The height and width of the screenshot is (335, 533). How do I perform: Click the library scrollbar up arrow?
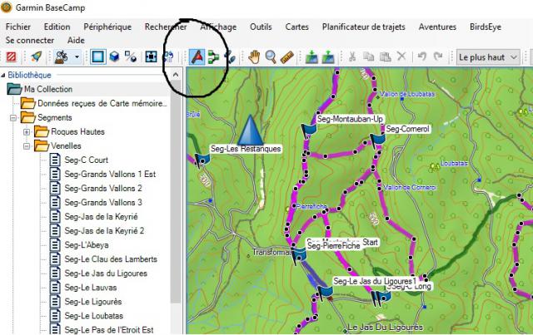click(x=176, y=75)
